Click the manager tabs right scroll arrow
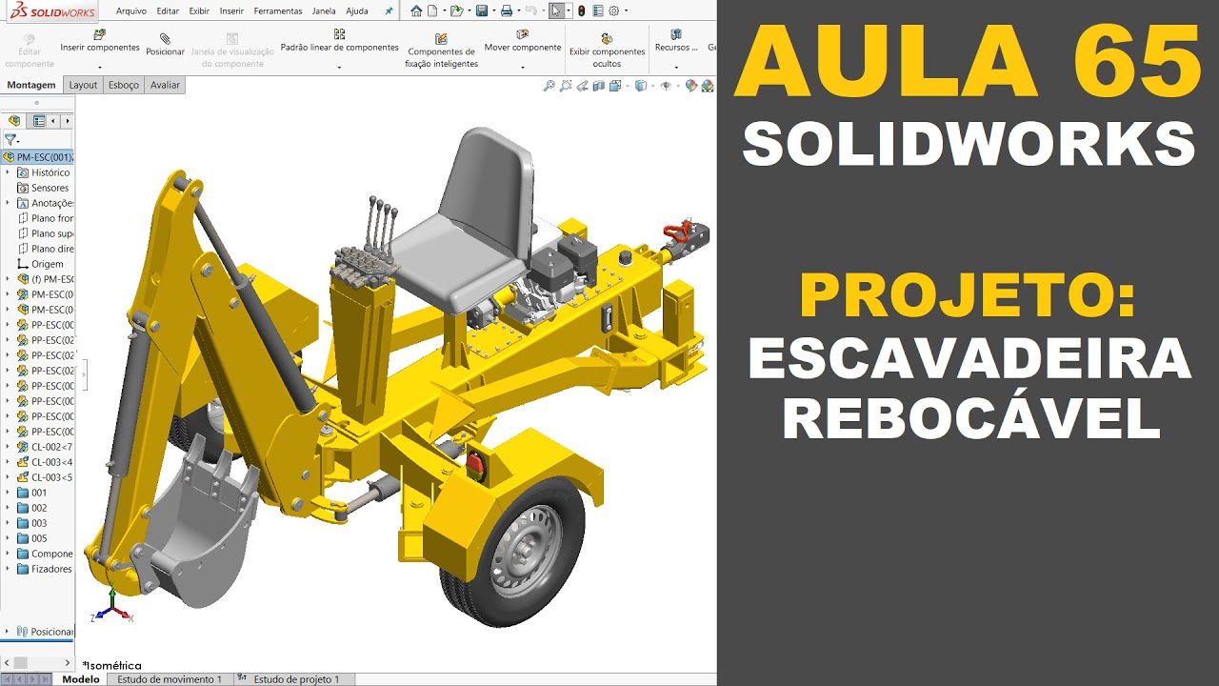This screenshot has height=686, width=1219. 67,121
